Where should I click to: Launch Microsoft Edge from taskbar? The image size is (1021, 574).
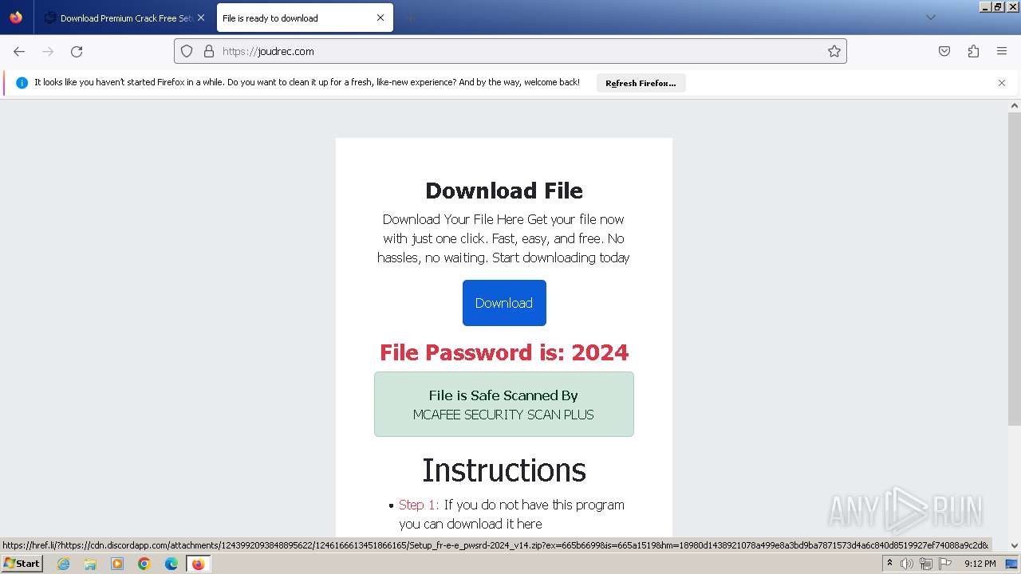pyautogui.click(x=171, y=564)
